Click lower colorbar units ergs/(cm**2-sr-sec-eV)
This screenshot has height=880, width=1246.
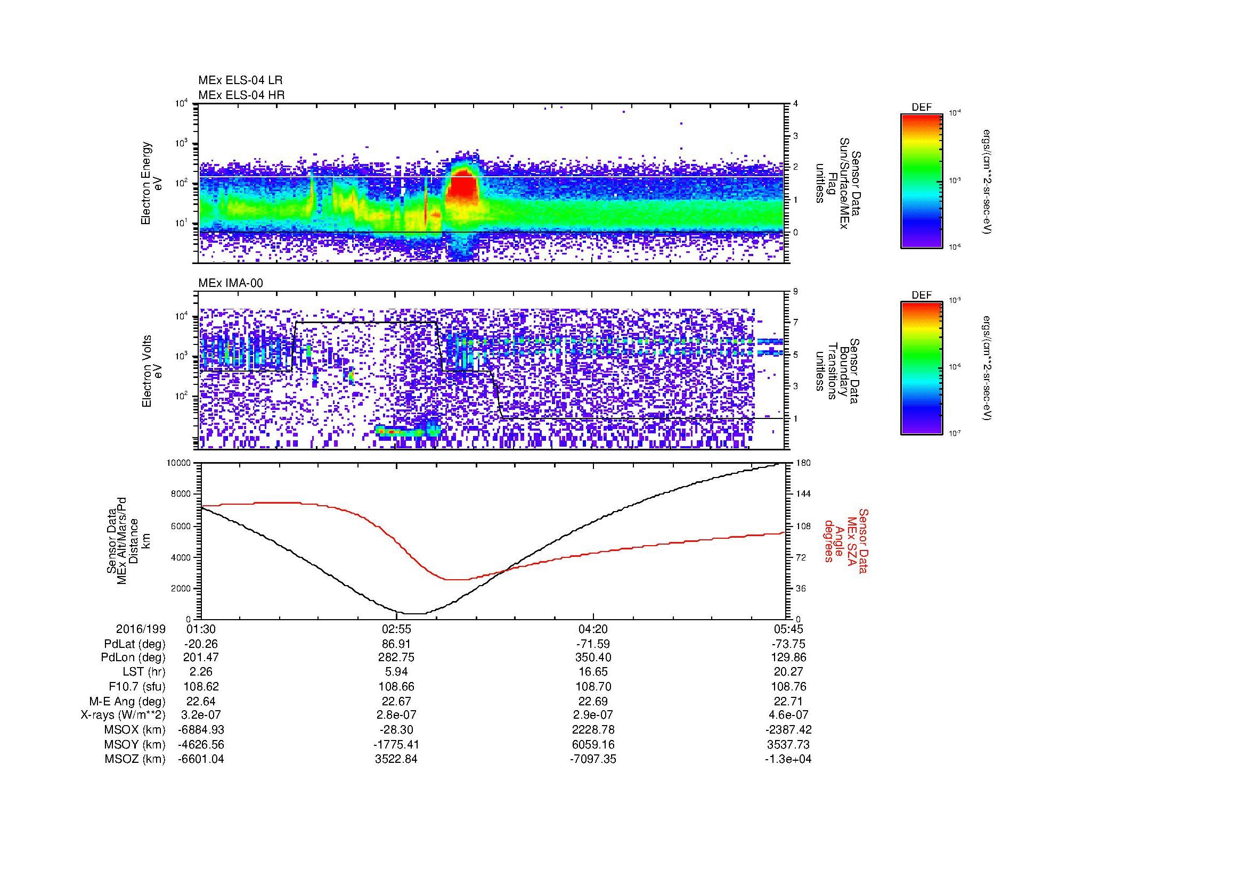(x=988, y=368)
